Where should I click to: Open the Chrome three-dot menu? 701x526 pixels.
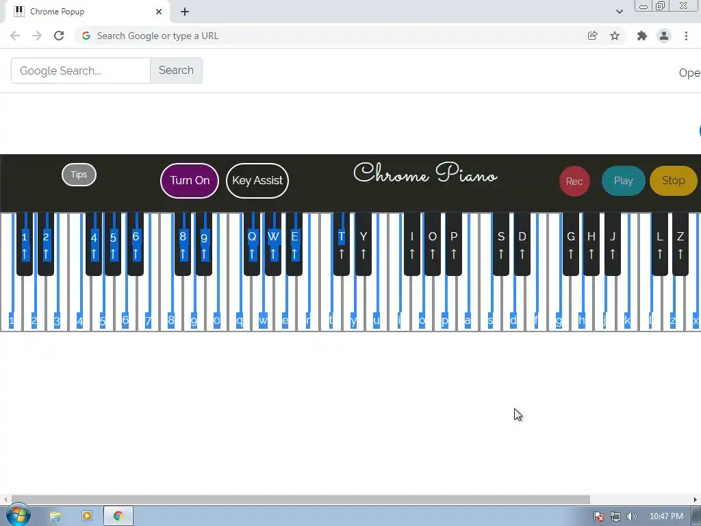click(686, 36)
